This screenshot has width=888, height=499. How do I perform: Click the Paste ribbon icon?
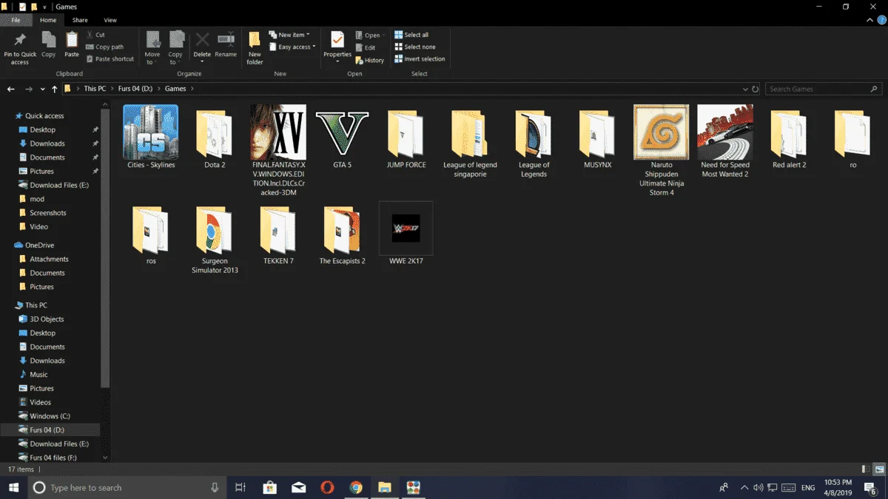[72, 44]
